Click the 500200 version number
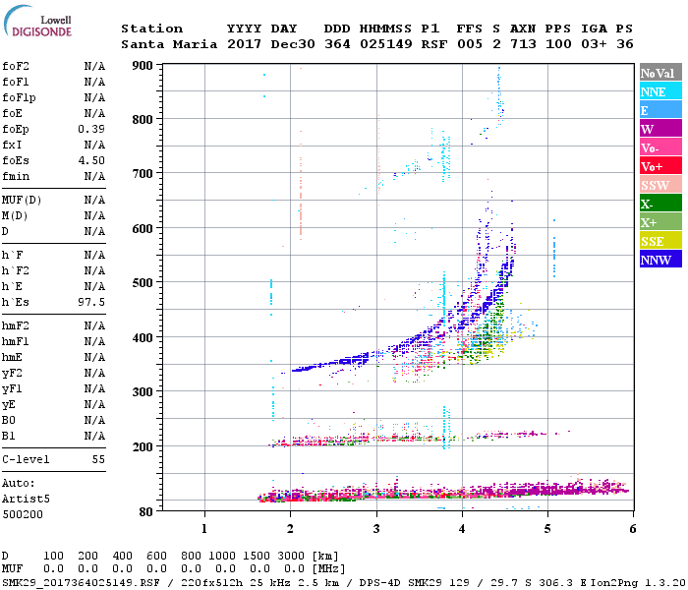The height and width of the screenshot is (590, 688). (23, 514)
